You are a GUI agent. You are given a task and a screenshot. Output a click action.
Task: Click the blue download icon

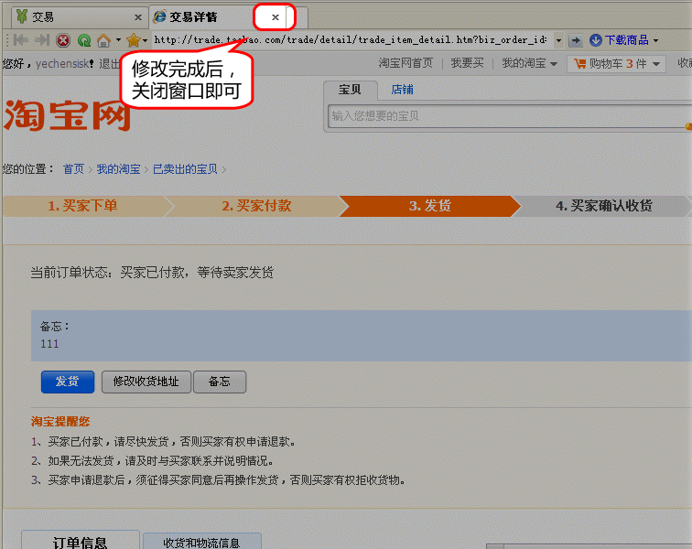(595, 40)
